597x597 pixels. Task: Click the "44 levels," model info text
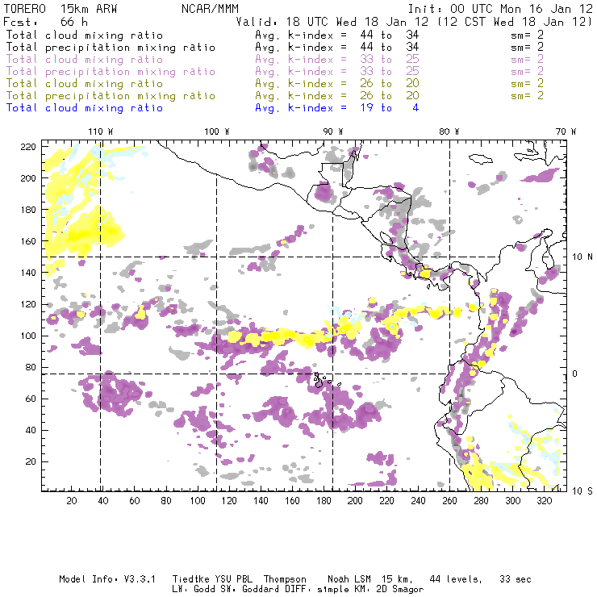(456, 579)
